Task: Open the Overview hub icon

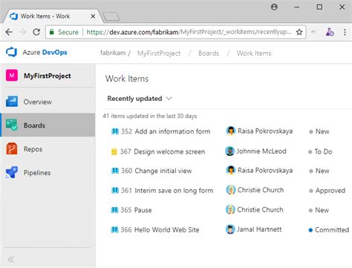Action: pyautogui.click(x=12, y=102)
